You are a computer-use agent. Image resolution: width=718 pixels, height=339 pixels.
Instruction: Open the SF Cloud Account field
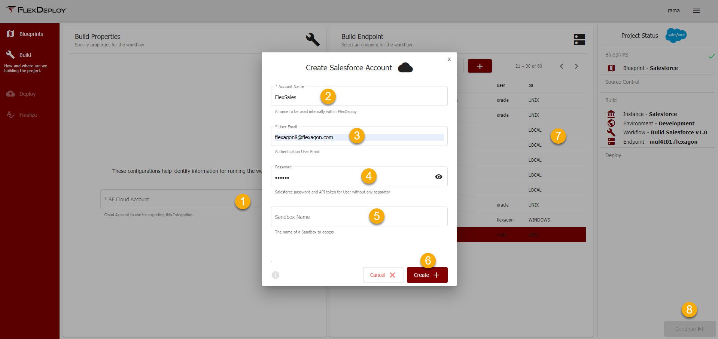181,199
